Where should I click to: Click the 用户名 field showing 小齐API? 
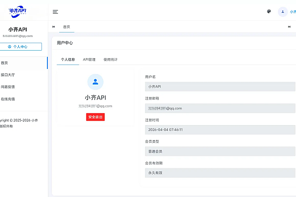(x=220, y=87)
